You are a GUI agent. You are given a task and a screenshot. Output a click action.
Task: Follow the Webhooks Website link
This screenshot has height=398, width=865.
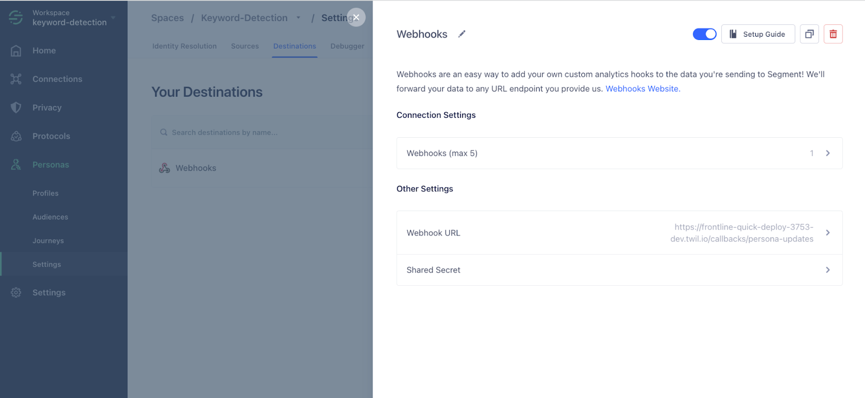(643, 89)
